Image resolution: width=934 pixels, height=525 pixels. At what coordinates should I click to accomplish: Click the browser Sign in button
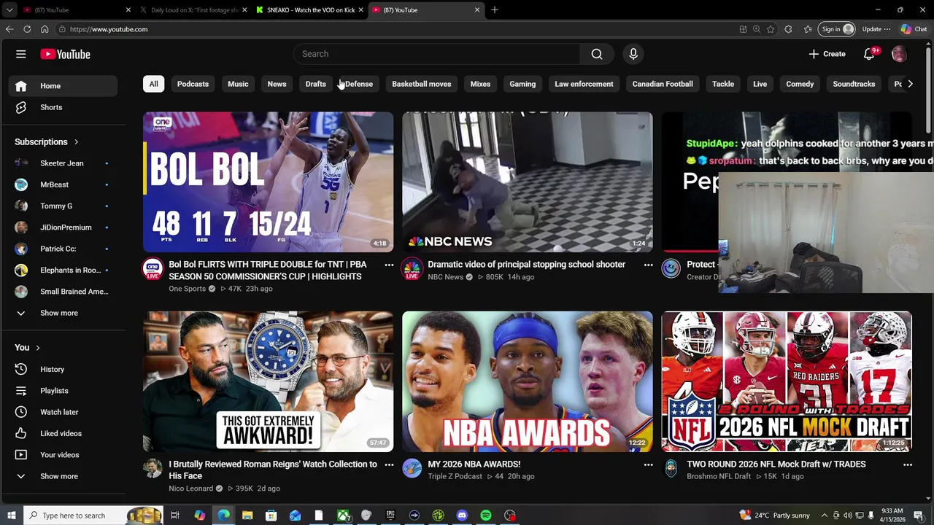(x=838, y=29)
